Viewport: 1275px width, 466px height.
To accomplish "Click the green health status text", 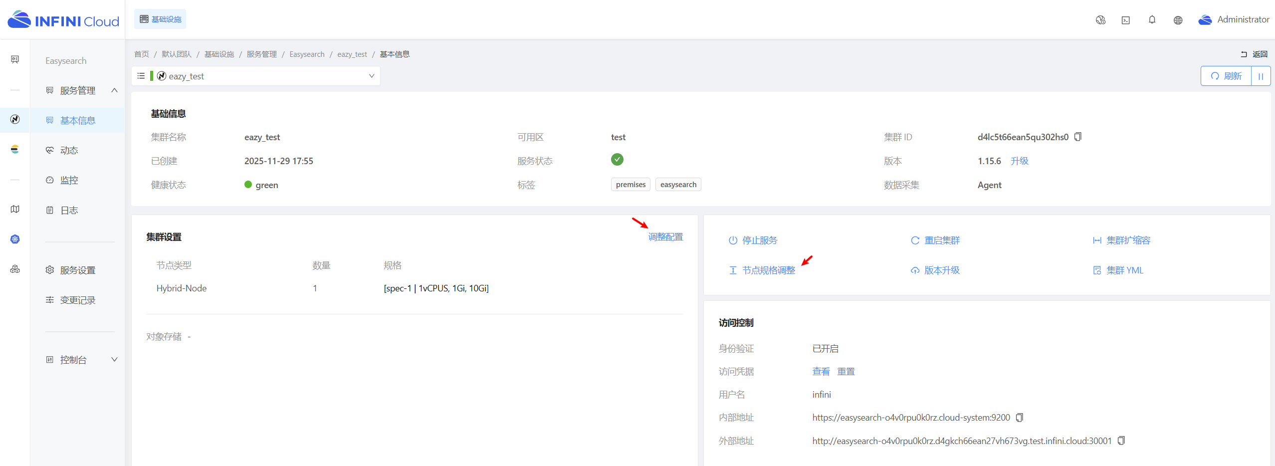I will (267, 185).
